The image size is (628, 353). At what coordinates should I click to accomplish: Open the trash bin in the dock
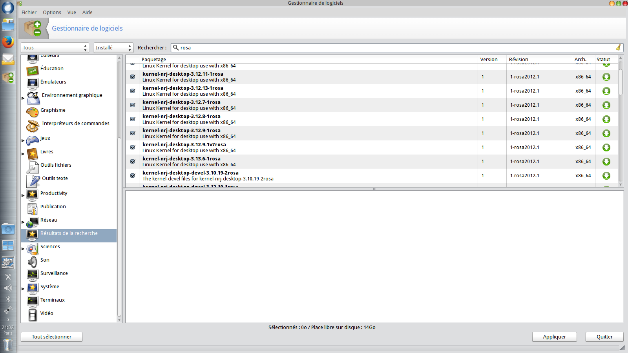pyautogui.click(x=8, y=345)
